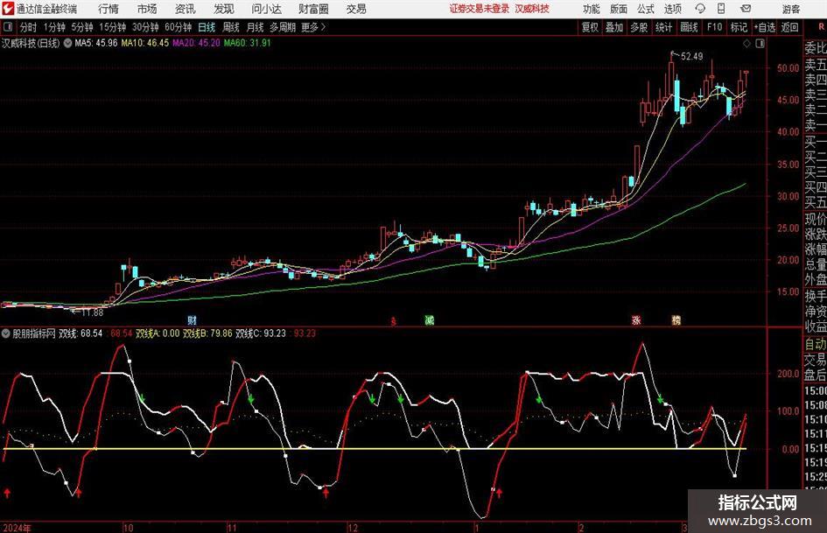Screen dimensions: 827x533
Task: Switch to the 1分钟 period tab
Action: click(x=54, y=27)
